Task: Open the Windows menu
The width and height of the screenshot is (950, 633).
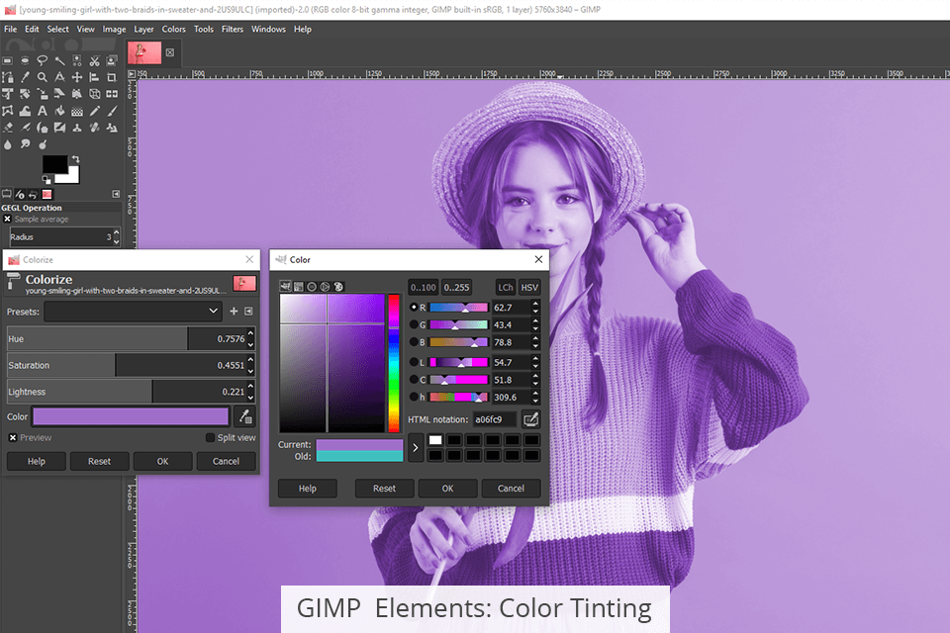Action: tap(268, 29)
